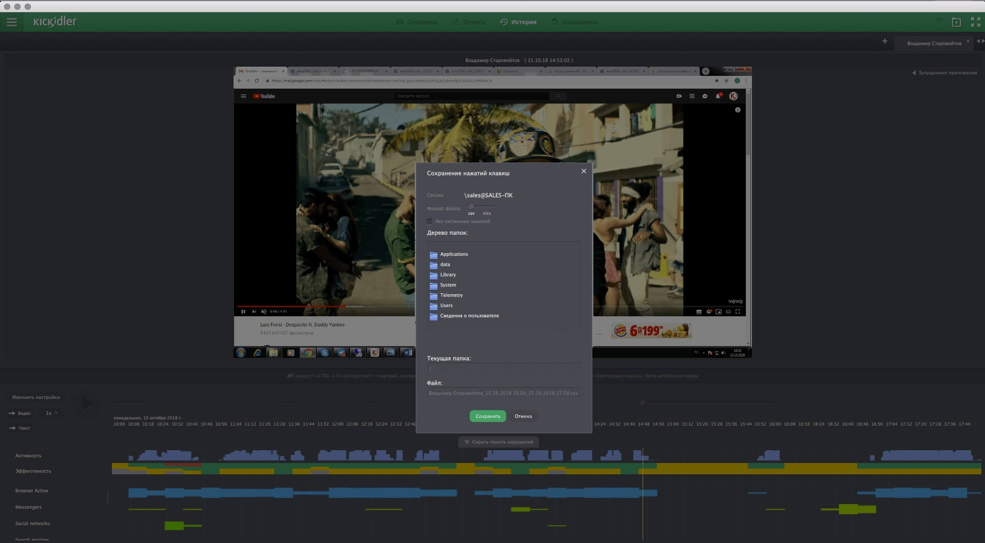The image size is (985, 543).
Task: Collapse panel via Скрыть панель нарушений
Action: coord(498,442)
